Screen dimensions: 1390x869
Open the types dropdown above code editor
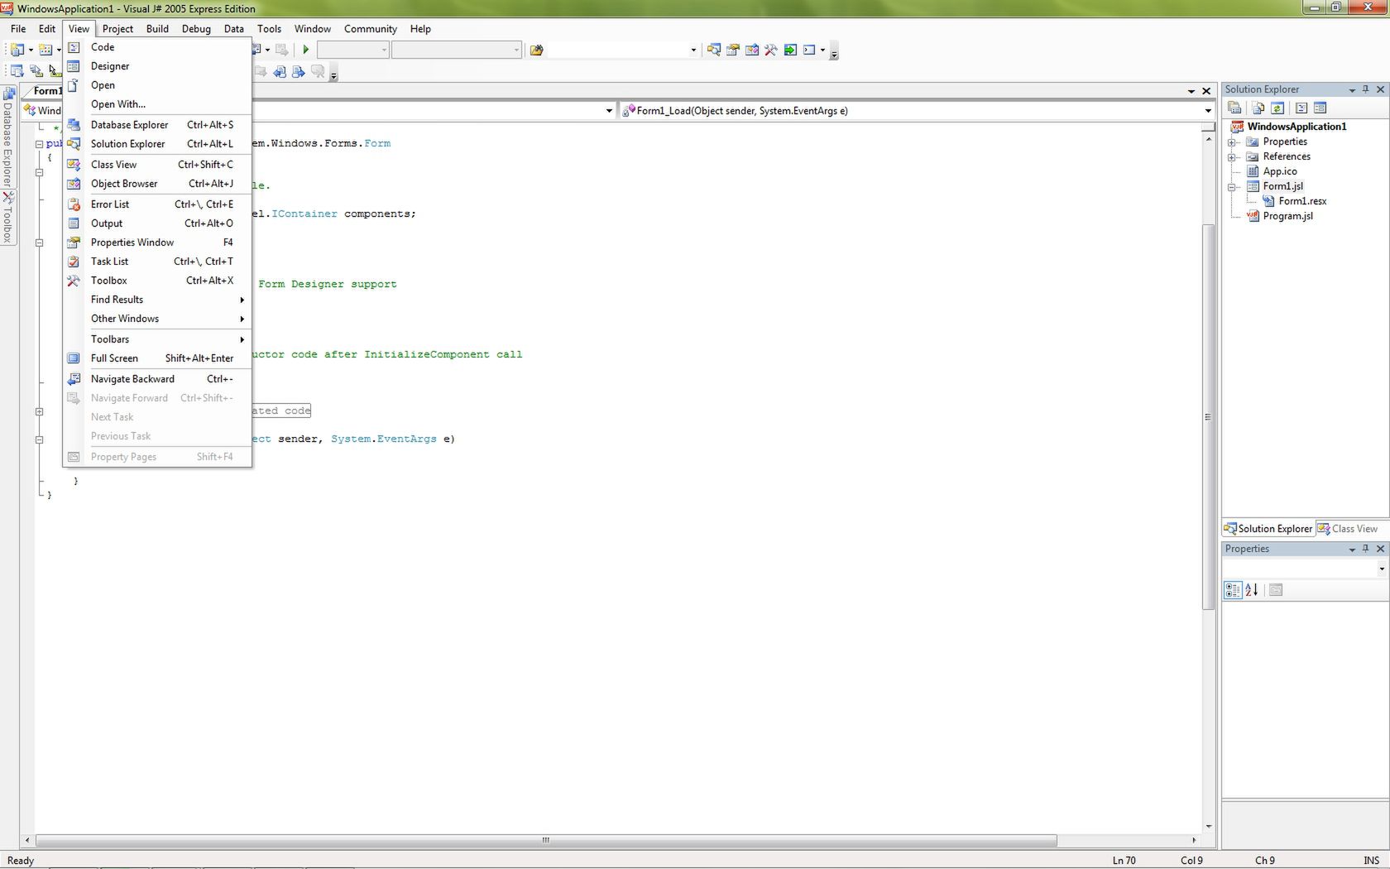pyautogui.click(x=609, y=111)
